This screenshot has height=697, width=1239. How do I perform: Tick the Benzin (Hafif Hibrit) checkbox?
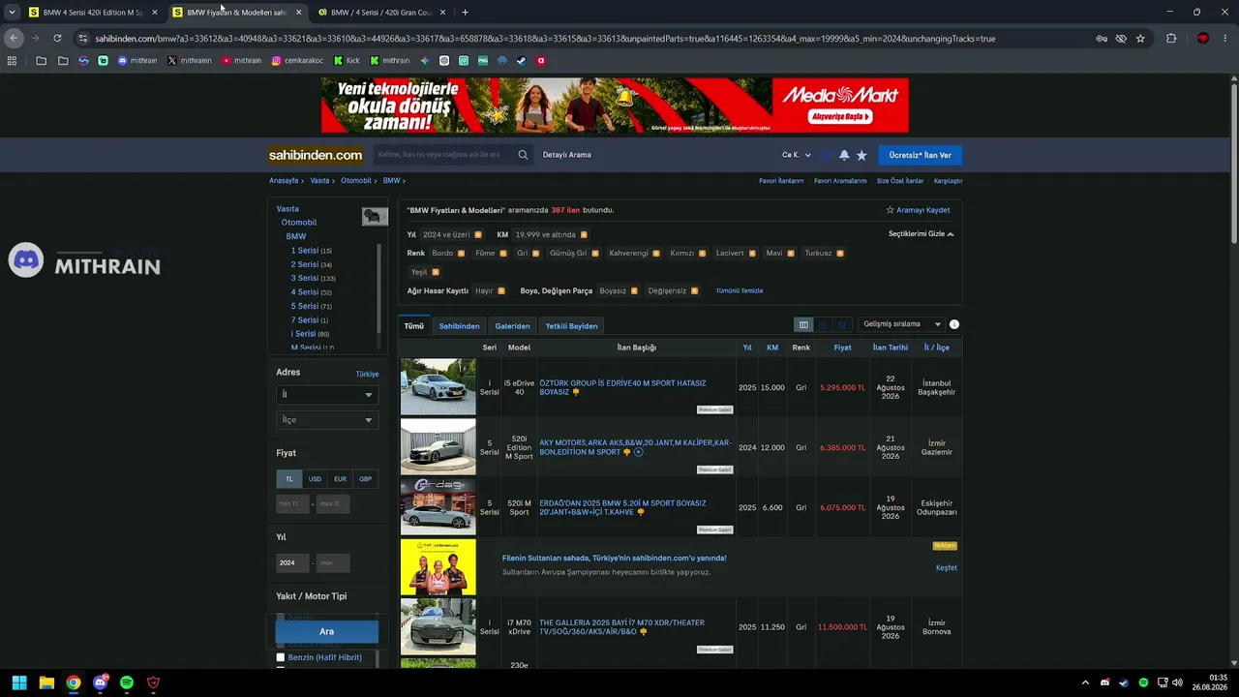coord(281,657)
